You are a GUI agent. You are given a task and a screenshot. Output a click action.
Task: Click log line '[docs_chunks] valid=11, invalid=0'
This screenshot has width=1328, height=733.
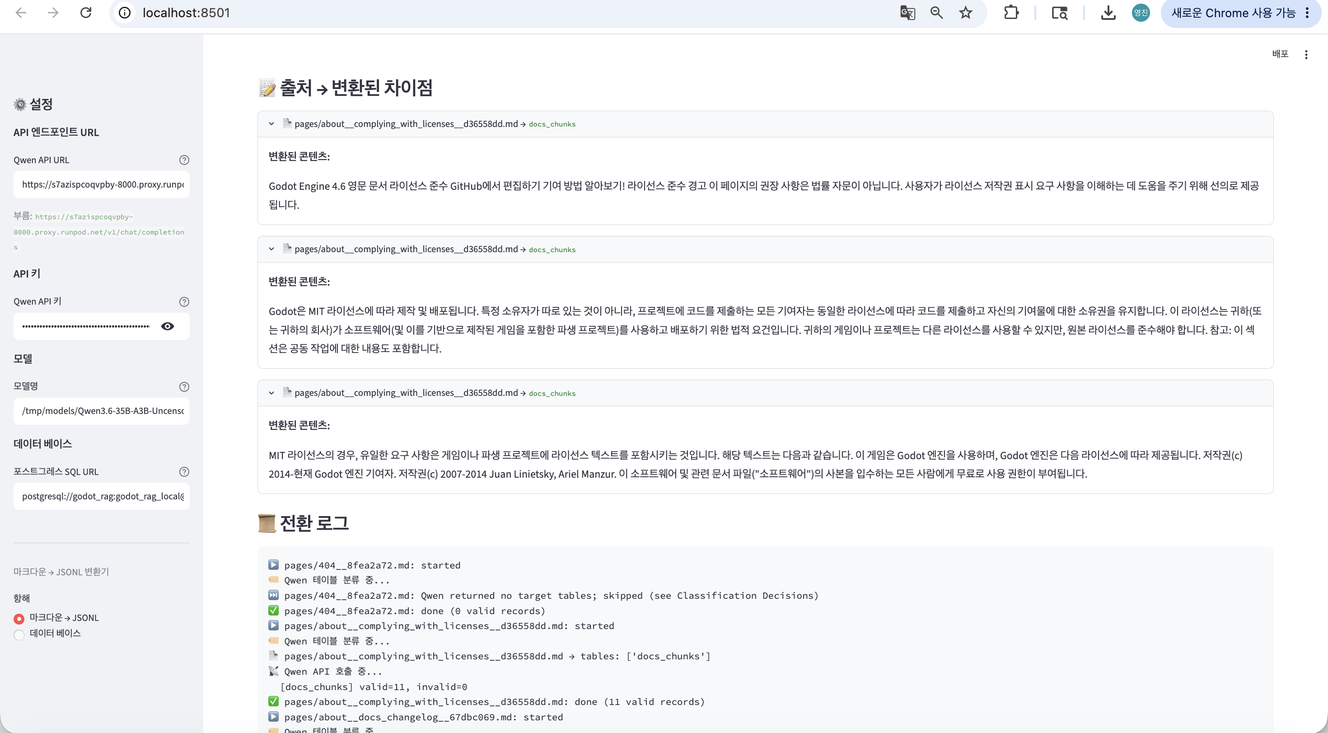(x=374, y=687)
